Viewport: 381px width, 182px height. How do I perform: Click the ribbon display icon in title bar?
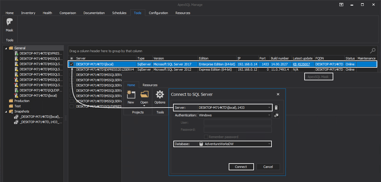pos(341,5)
